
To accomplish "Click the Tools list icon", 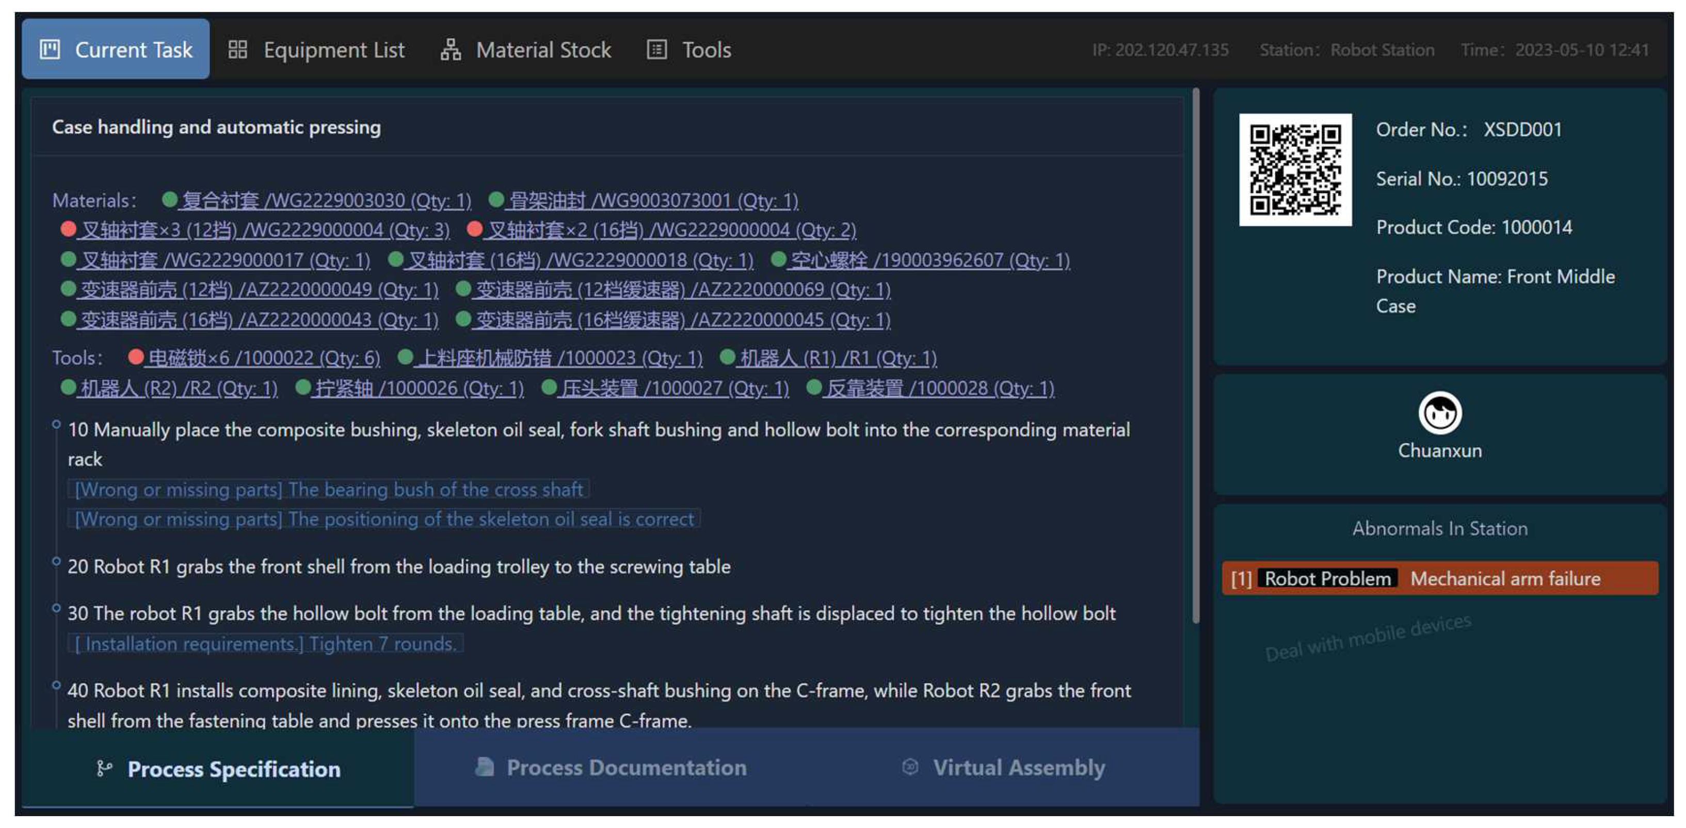I will 656,50.
